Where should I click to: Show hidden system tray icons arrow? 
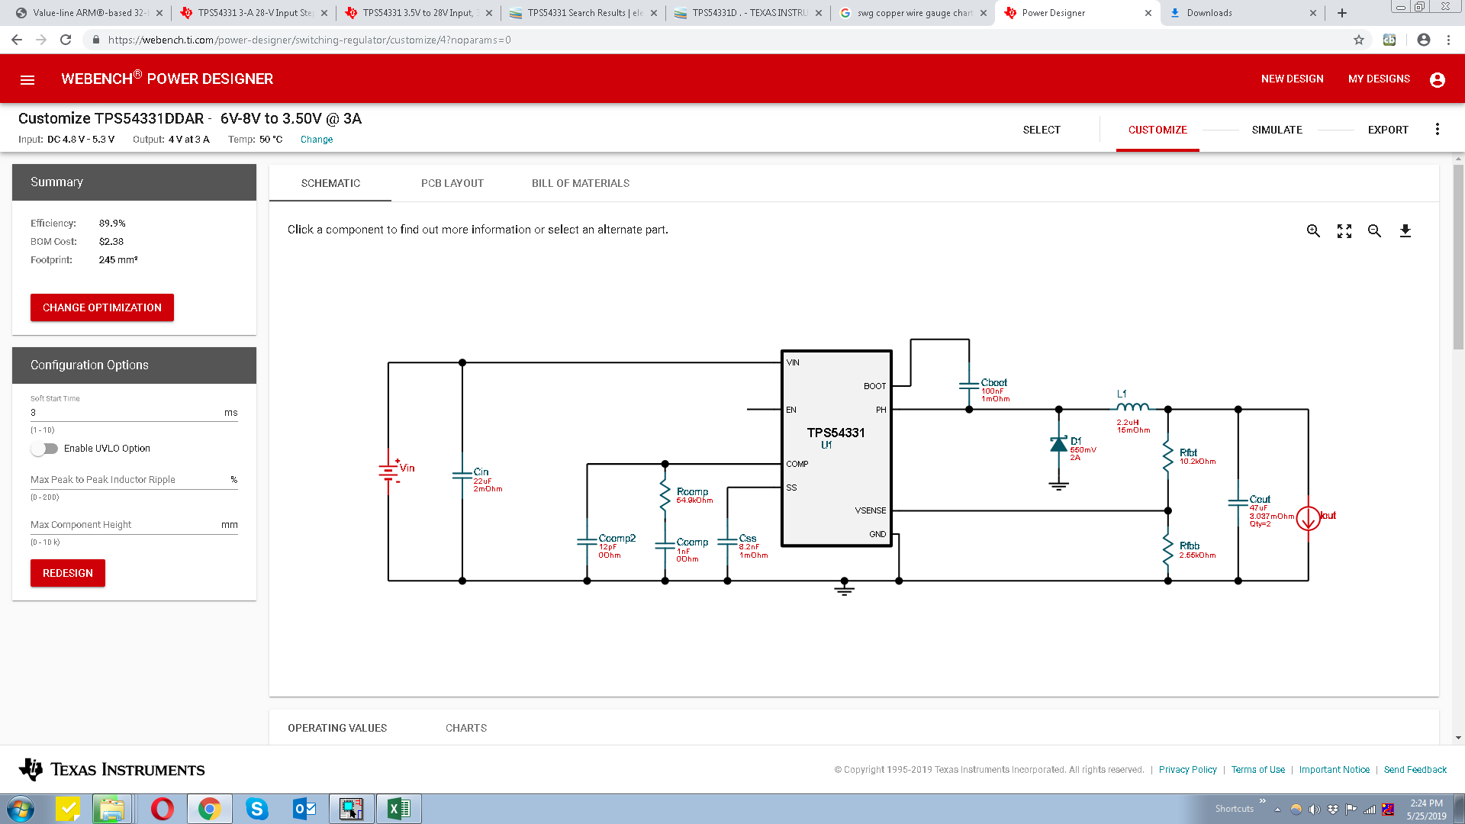(x=1277, y=810)
